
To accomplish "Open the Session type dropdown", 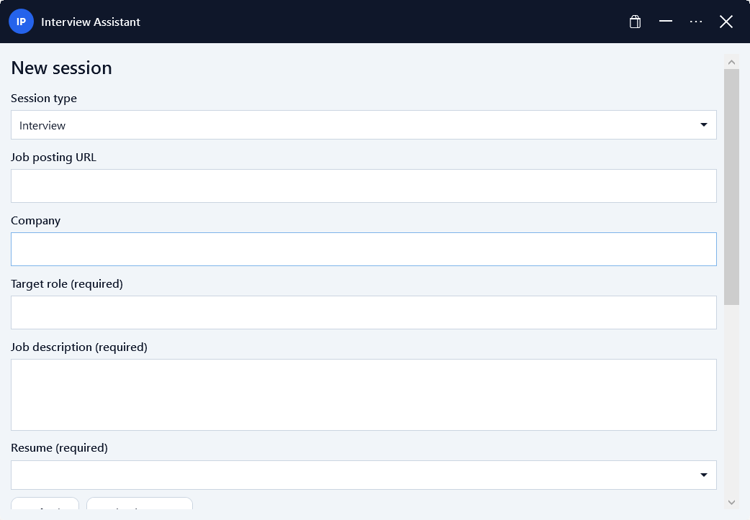I will tap(363, 124).
